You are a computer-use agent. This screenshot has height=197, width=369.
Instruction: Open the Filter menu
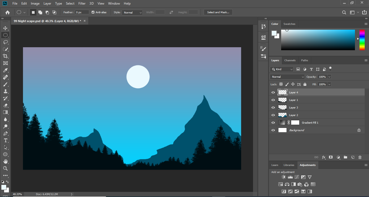[82, 4]
